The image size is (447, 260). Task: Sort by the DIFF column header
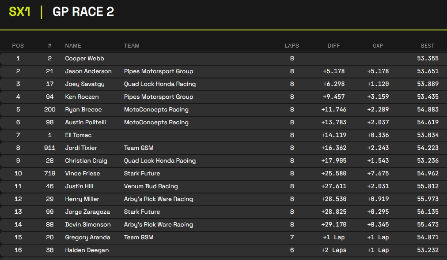[333, 45]
